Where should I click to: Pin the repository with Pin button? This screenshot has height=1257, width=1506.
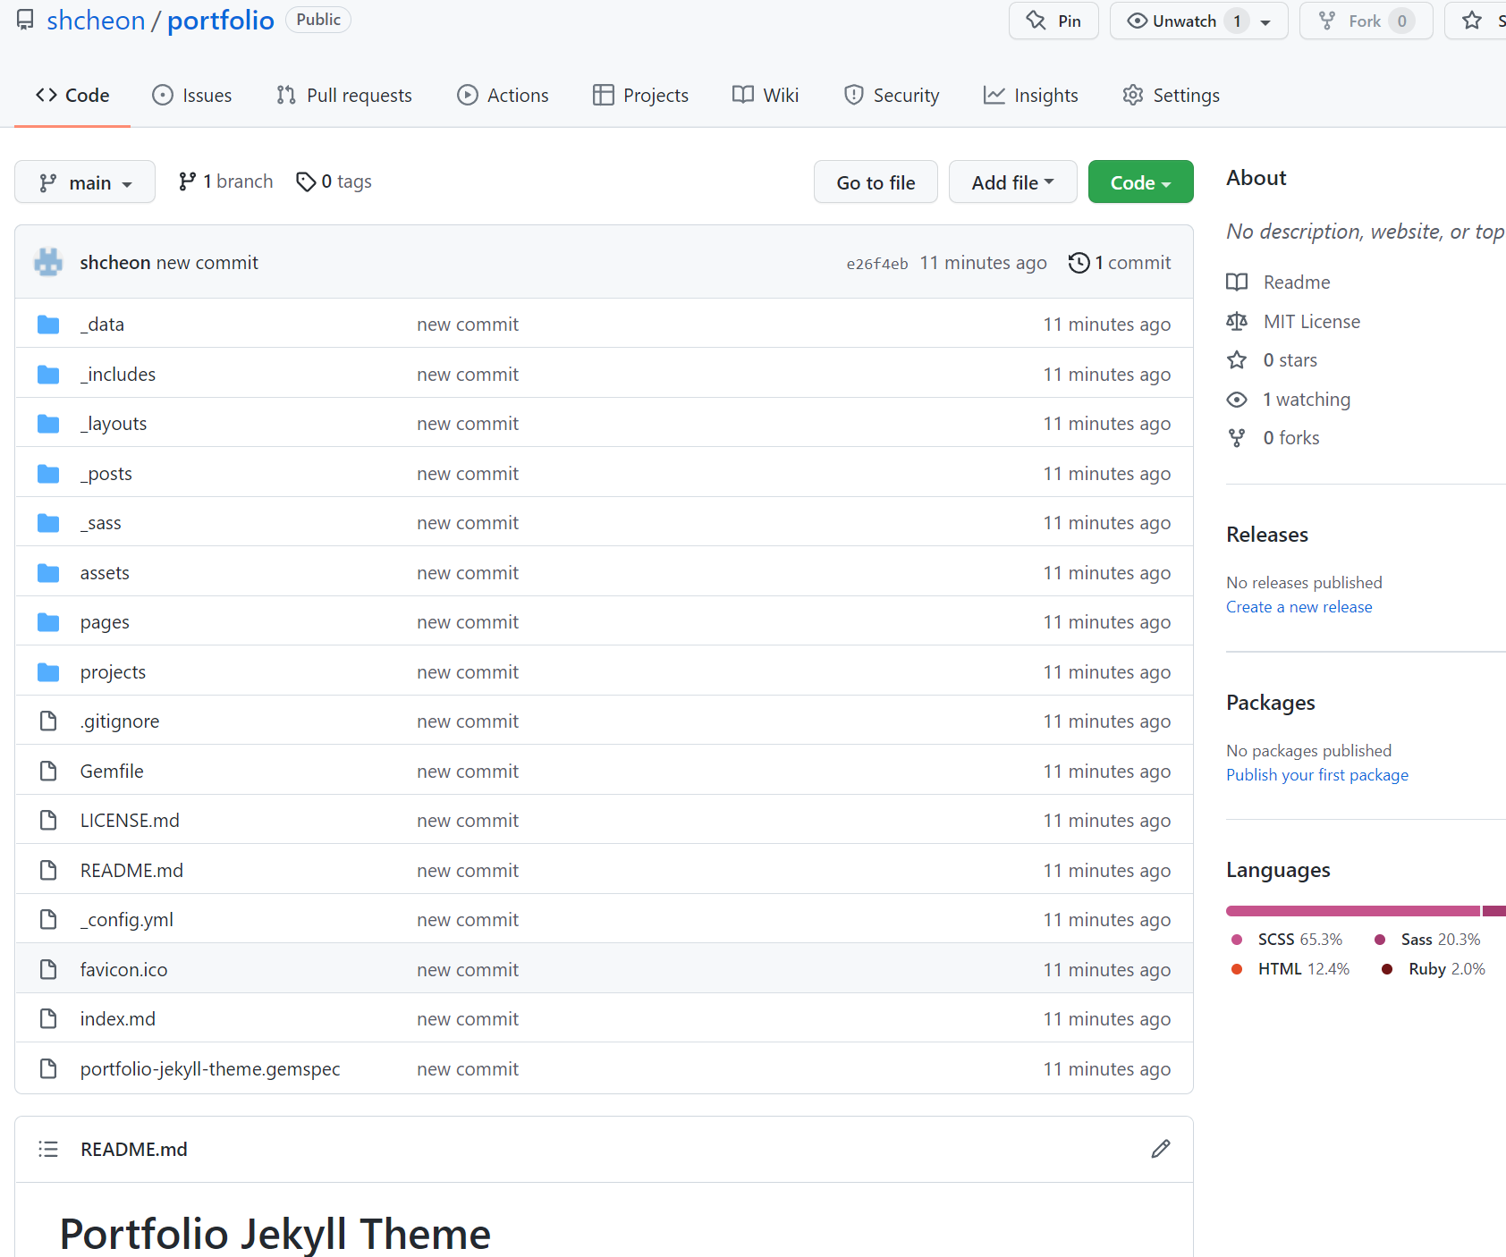1053,21
